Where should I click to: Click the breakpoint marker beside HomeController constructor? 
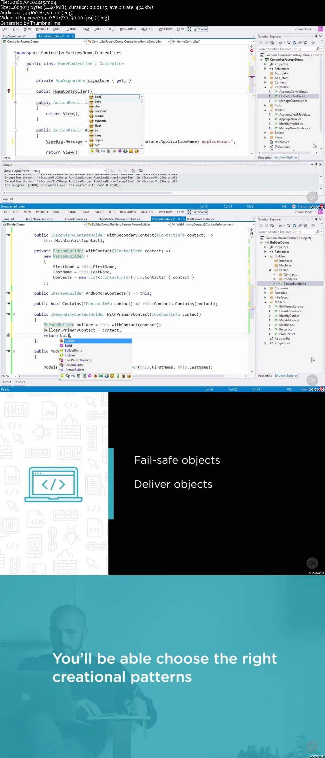(9, 91)
